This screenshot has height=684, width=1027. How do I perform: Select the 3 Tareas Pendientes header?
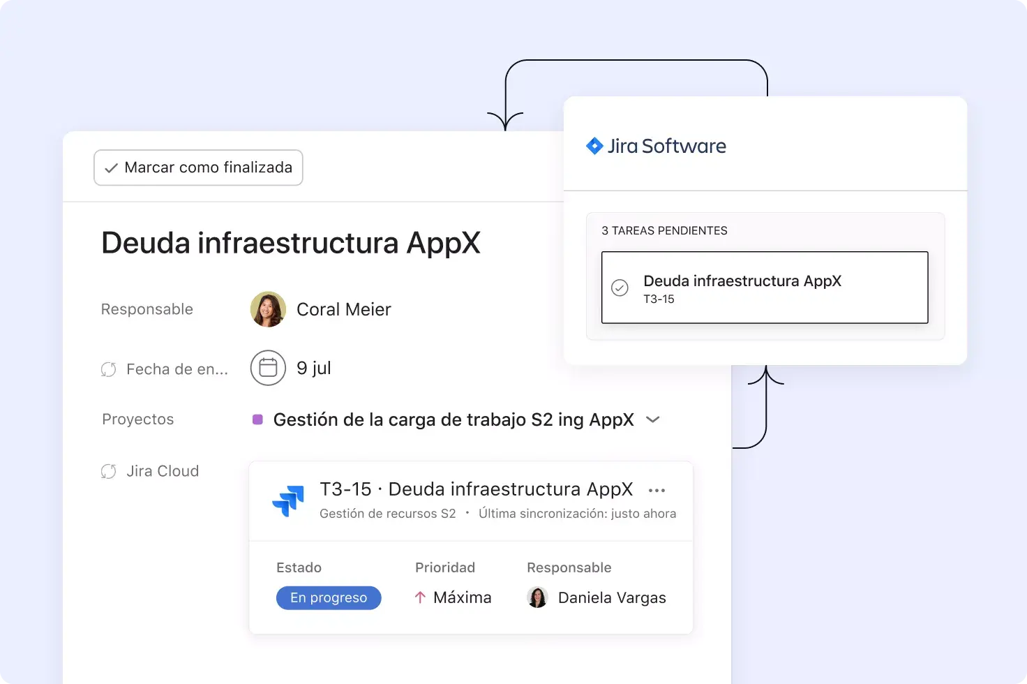coord(664,230)
